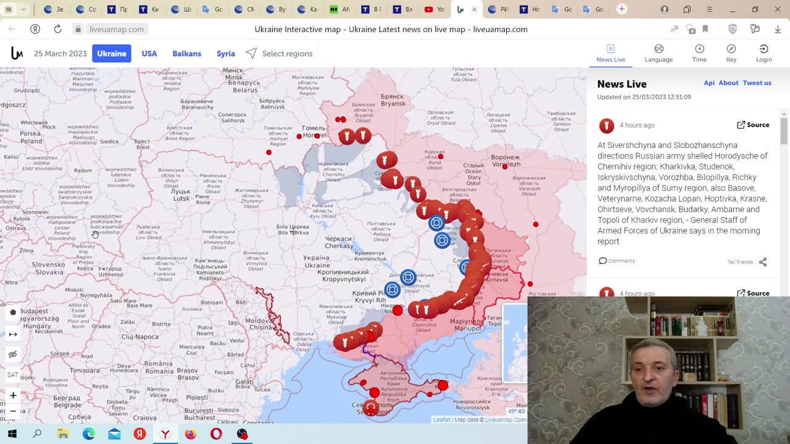Open the Language selector
This screenshot has height=444, width=790.
point(659,54)
